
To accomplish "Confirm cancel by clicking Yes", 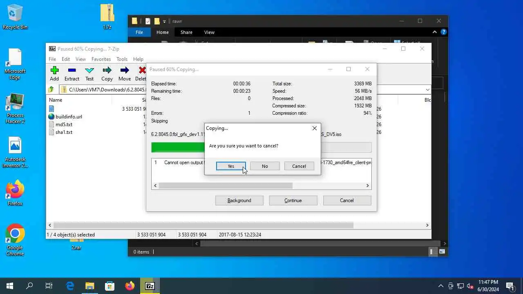I will click(x=231, y=166).
